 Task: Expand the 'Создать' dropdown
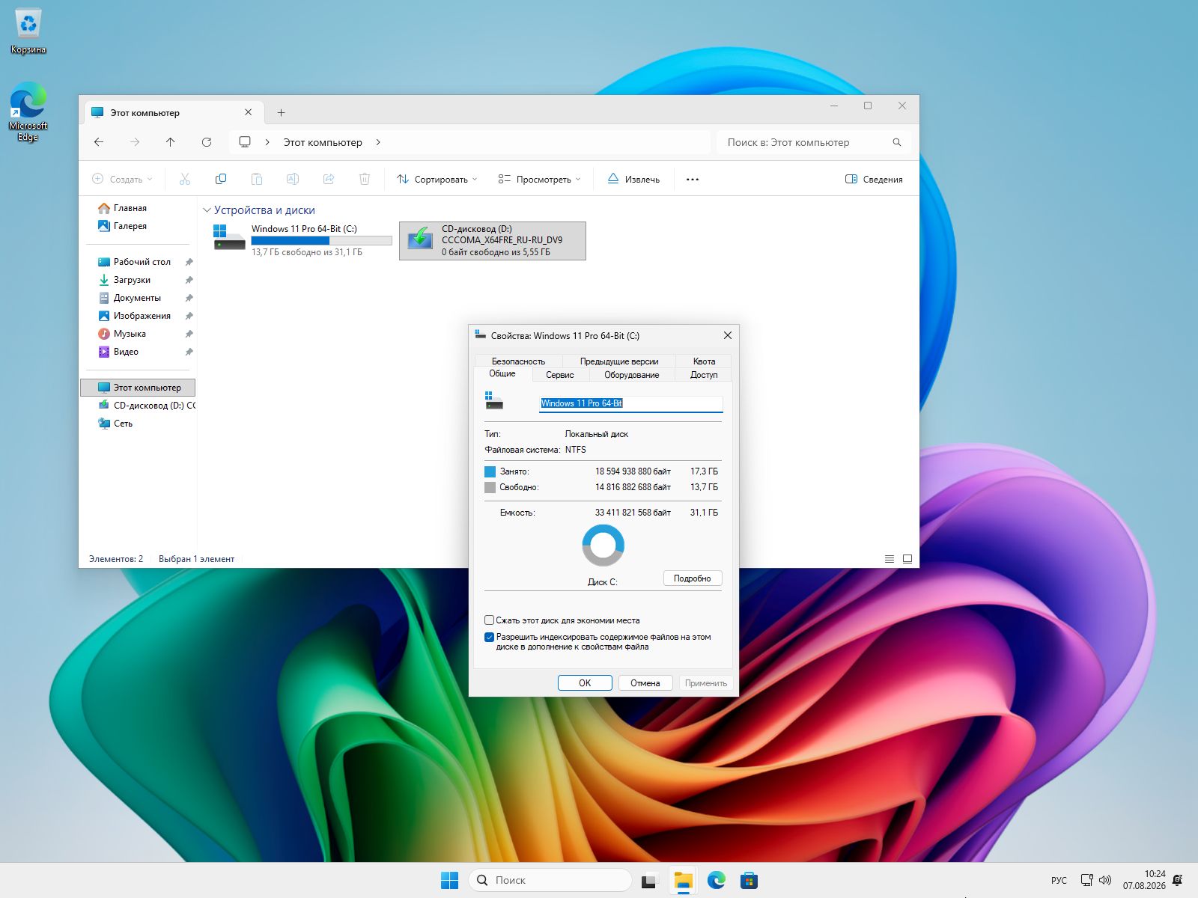click(x=122, y=180)
